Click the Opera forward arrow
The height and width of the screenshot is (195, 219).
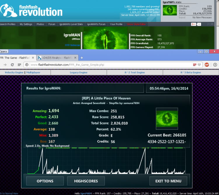[5, 65]
